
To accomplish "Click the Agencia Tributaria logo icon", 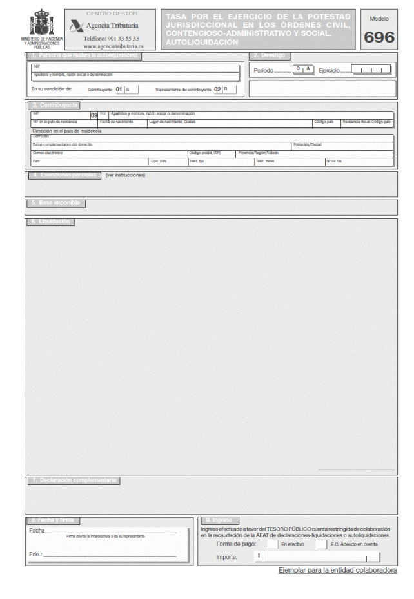I will coord(77,26).
